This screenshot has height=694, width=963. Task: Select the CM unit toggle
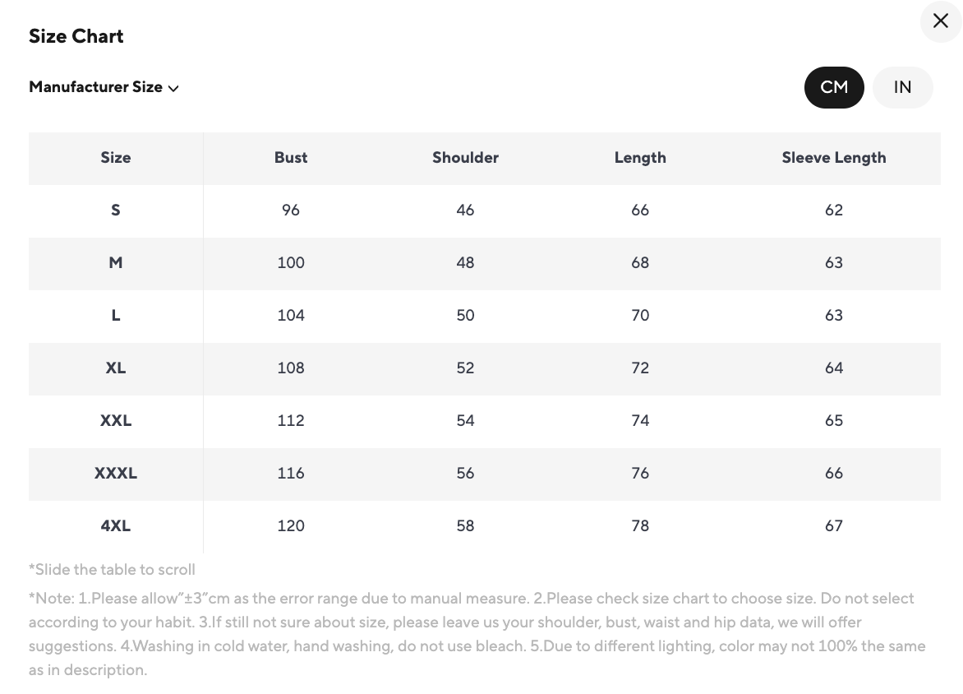tap(834, 87)
